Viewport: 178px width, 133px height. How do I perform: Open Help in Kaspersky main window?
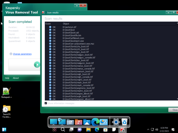(7, 78)
